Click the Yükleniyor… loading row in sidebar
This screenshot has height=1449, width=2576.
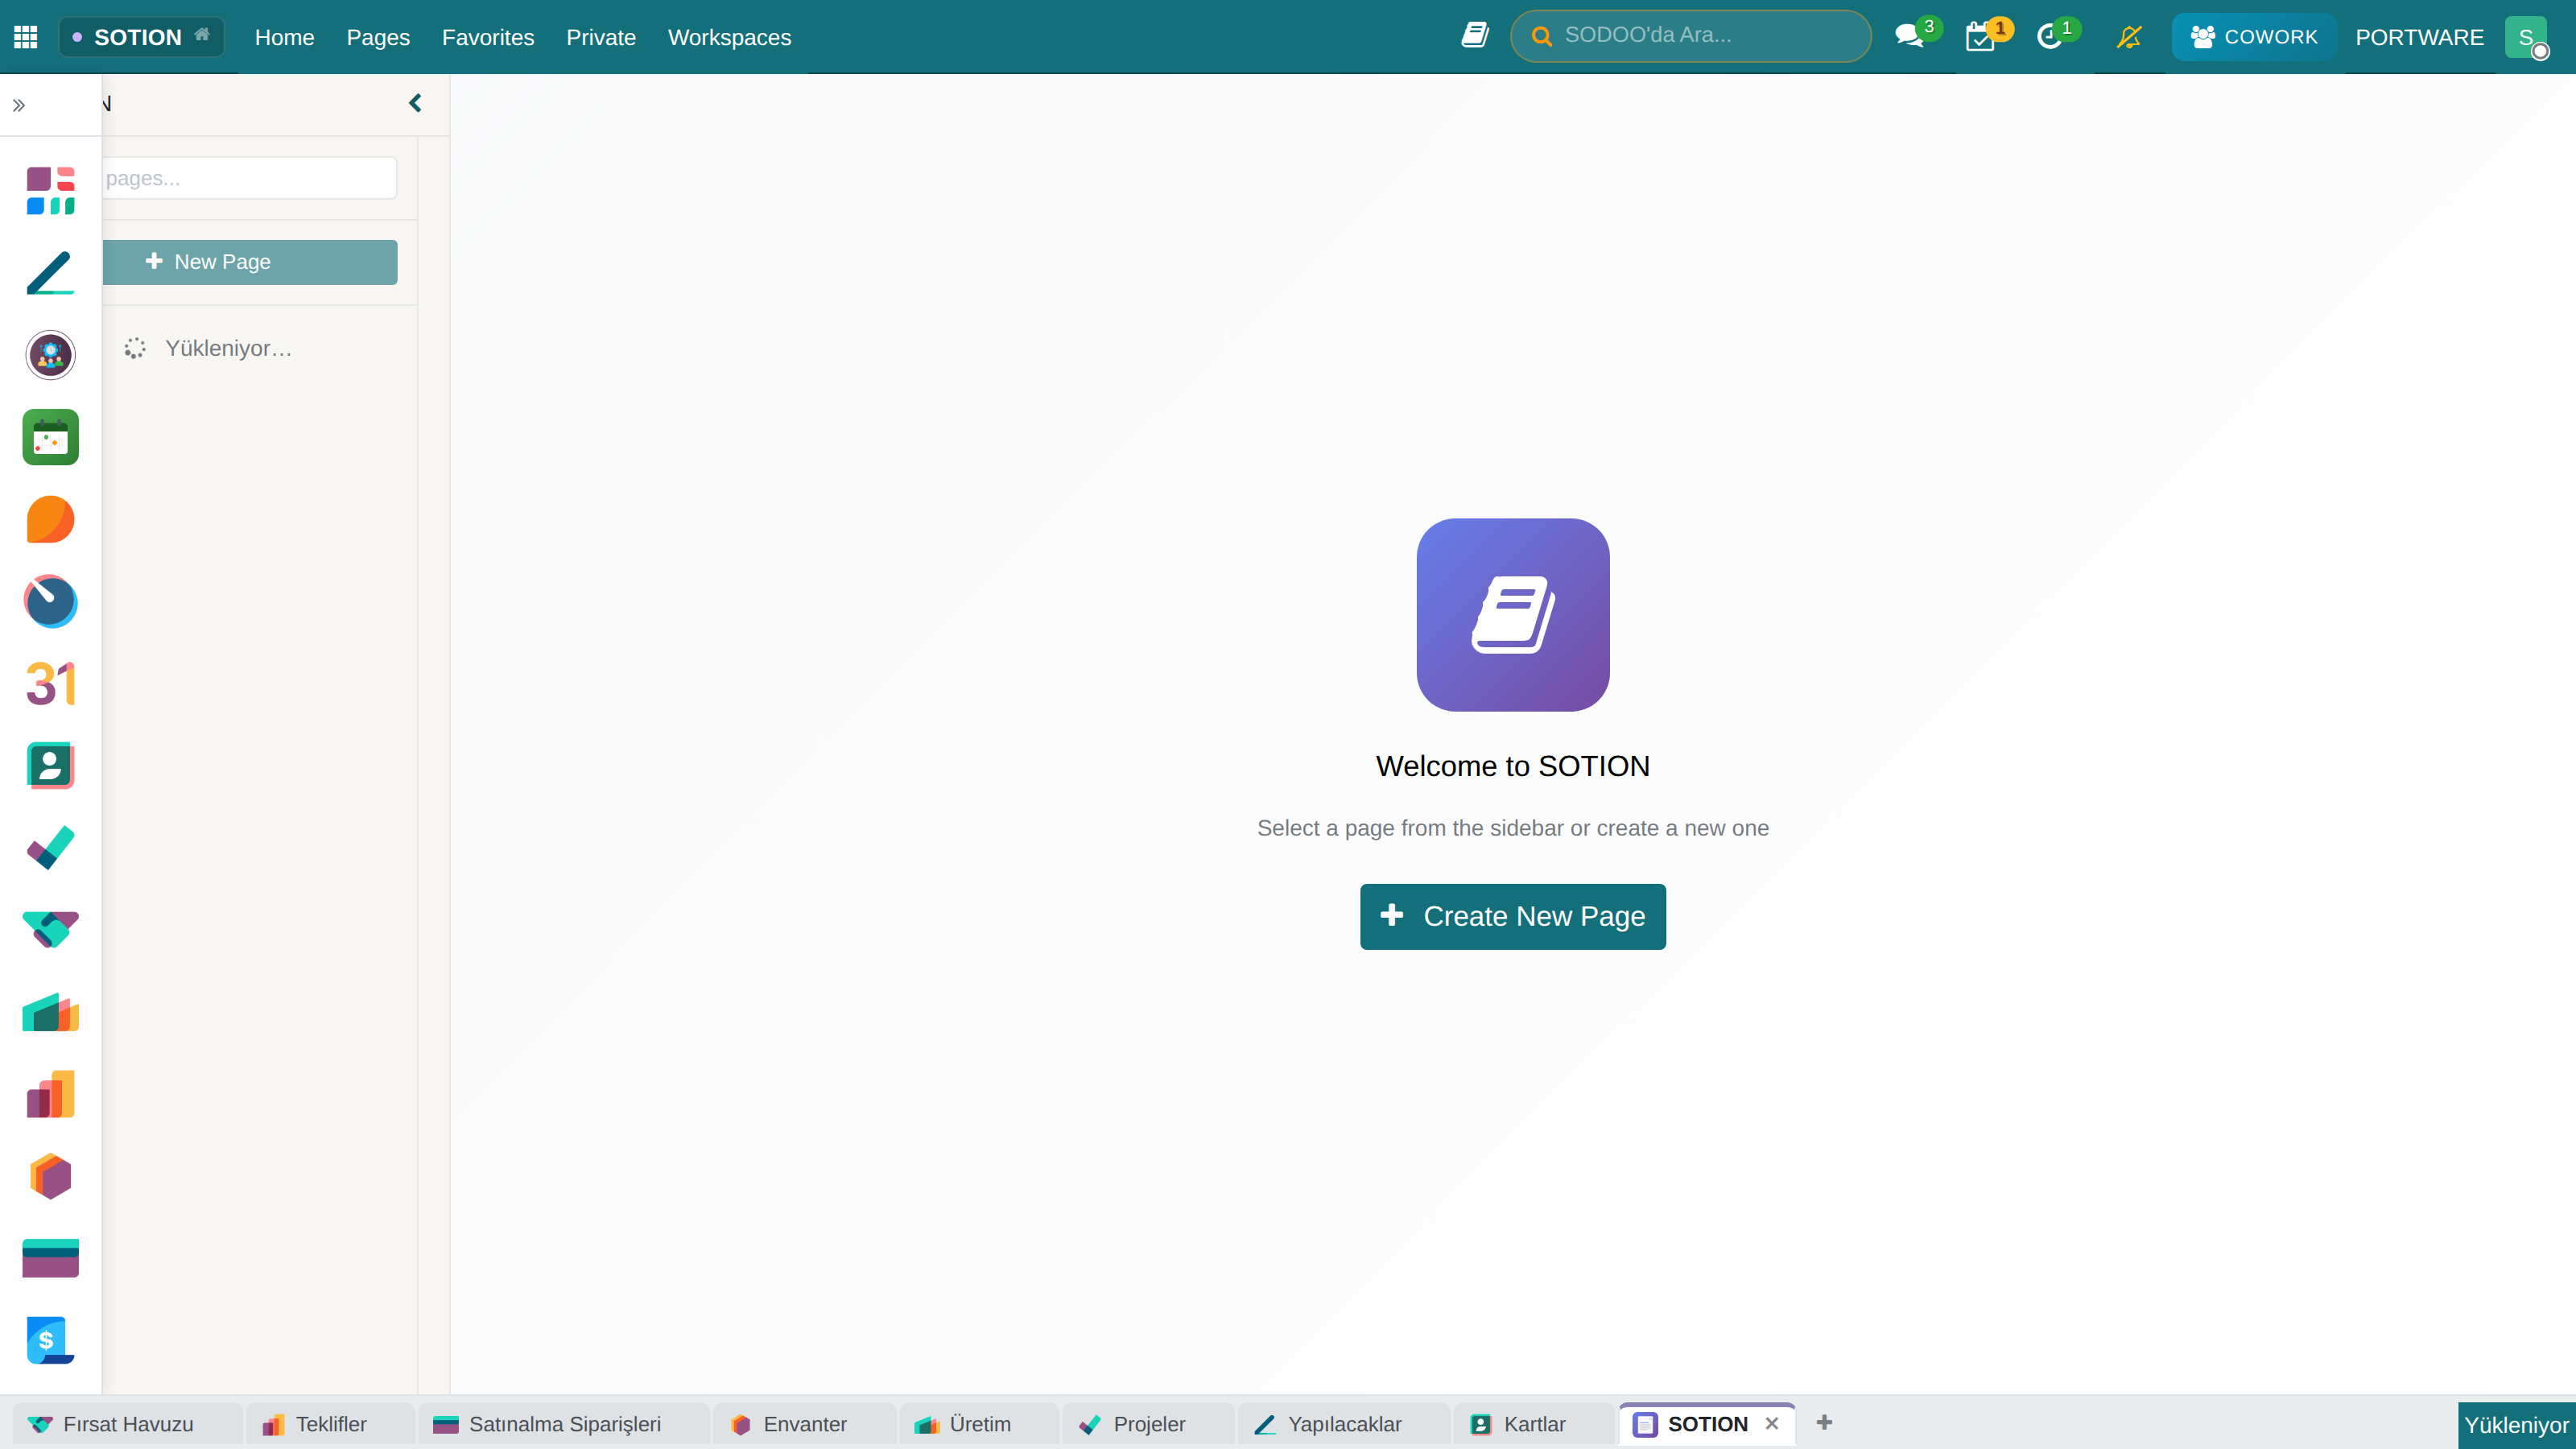(209, 348)
